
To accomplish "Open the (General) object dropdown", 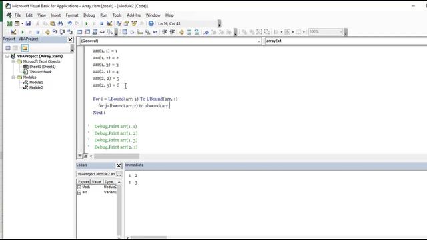I will [258, 41].
